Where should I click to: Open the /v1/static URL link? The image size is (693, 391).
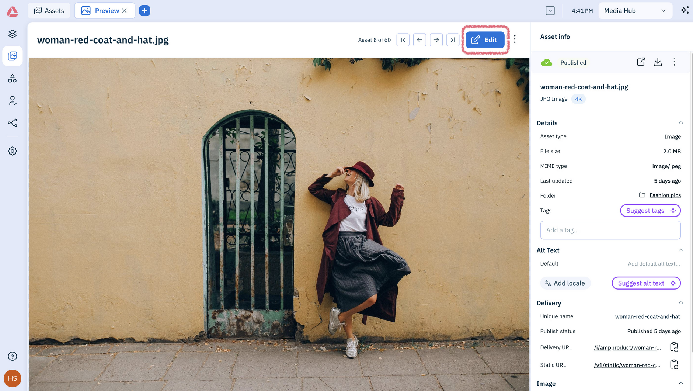pyautogui.click(x=627, y=365)
